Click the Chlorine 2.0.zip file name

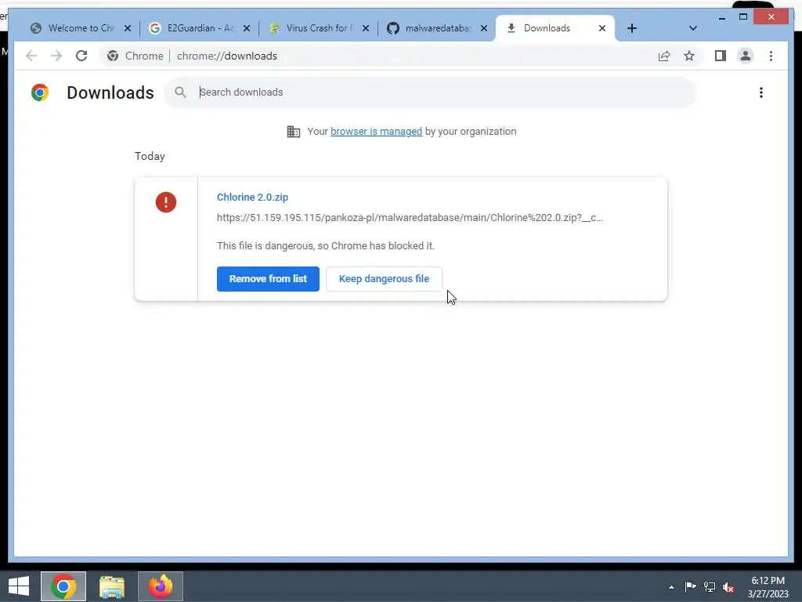252,197
